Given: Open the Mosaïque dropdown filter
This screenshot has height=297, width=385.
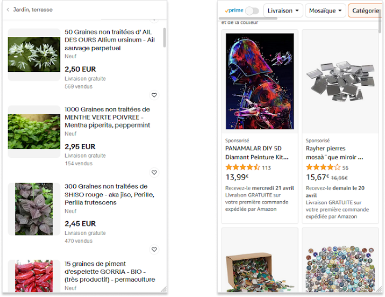Looking at the screenshot, I should click(325, 11).
